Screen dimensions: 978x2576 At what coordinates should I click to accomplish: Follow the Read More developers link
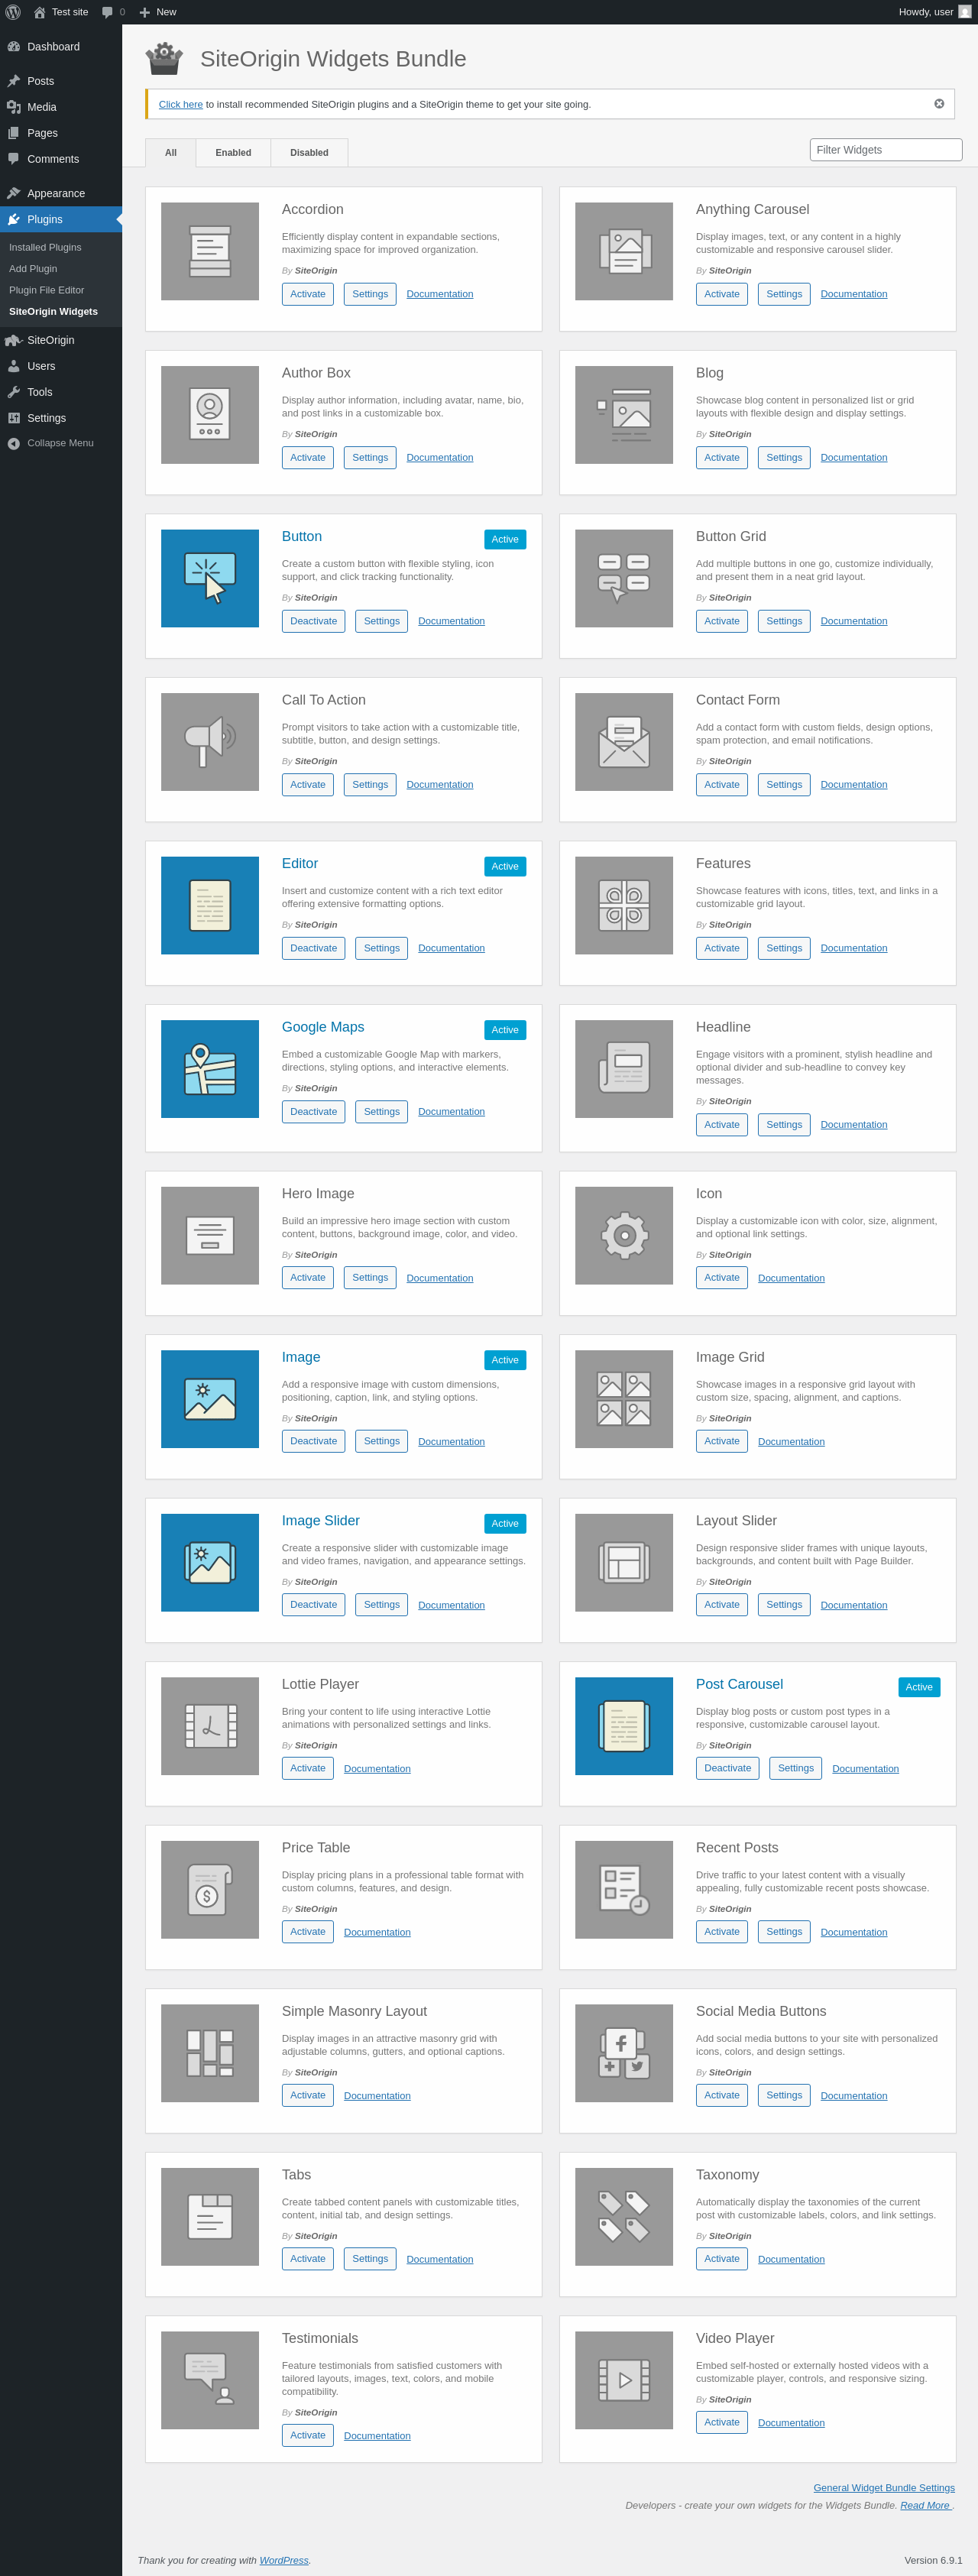point(925,2505)
